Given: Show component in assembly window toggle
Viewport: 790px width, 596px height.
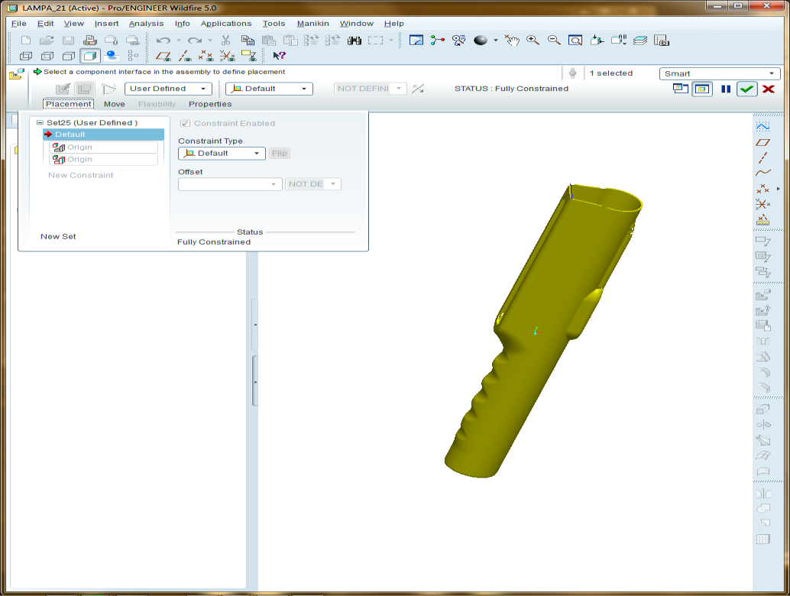Looking at the screenshot, I should click(702, 89).
